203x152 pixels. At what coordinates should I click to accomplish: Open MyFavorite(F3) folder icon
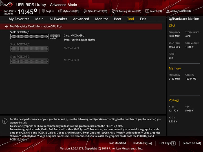click(60, 11)
